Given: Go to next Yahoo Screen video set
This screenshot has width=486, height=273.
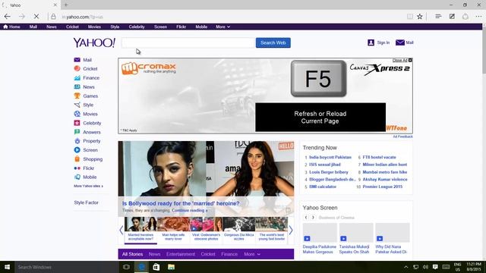Looking at the screenshot, I should pos(313,218).
